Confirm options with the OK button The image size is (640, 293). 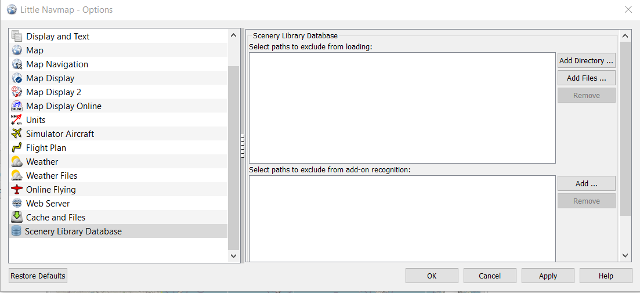[x=432, y=276]
